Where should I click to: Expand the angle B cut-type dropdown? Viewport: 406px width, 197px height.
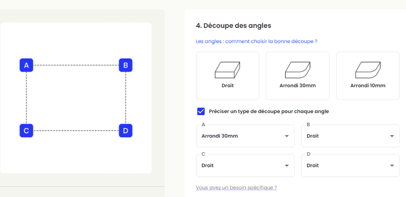350,136
